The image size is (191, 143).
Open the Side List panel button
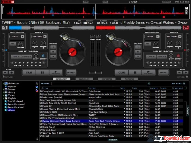113,140
